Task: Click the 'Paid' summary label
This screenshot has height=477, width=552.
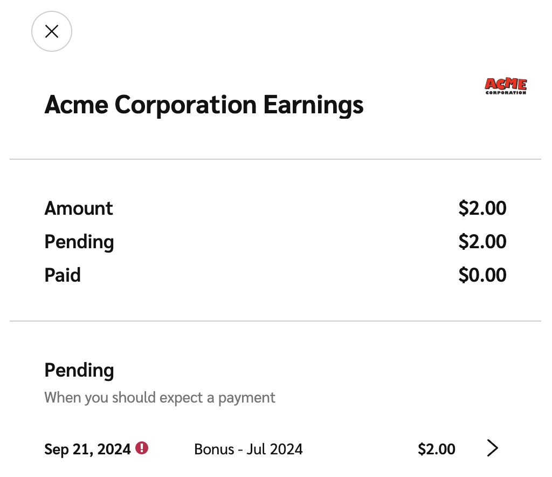Action: (63, 275)
